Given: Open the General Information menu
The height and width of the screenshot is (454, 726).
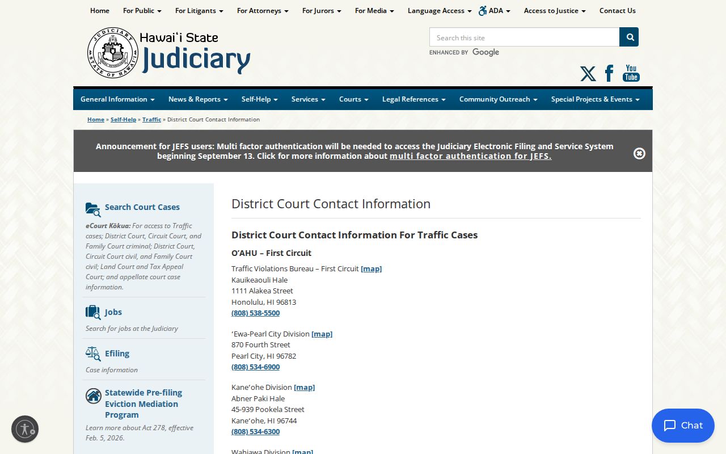Looking at the screenshot, I should (117, 99).
